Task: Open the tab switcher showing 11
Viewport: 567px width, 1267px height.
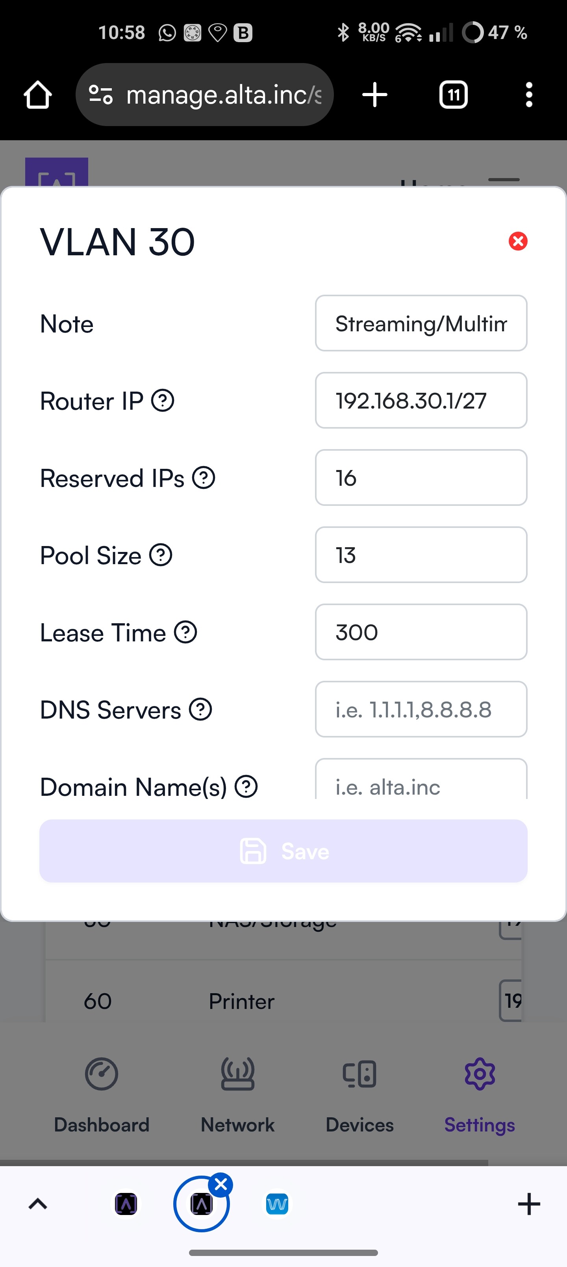Action: (454, 95)
